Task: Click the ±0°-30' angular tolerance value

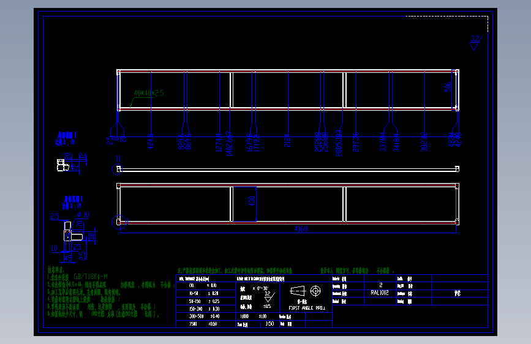Action: [x=260, y=288]
